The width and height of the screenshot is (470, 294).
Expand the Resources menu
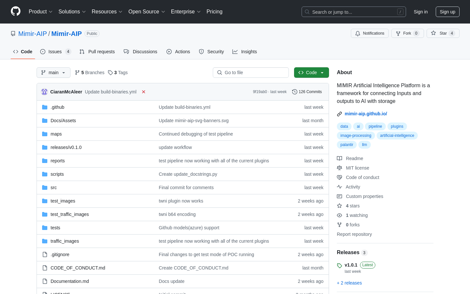(x=107, y=12)
